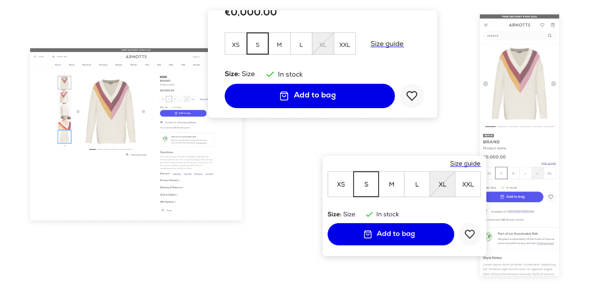Select size M in the large size selector
This screenshot has width=594, height=290.
coord(279,44)
